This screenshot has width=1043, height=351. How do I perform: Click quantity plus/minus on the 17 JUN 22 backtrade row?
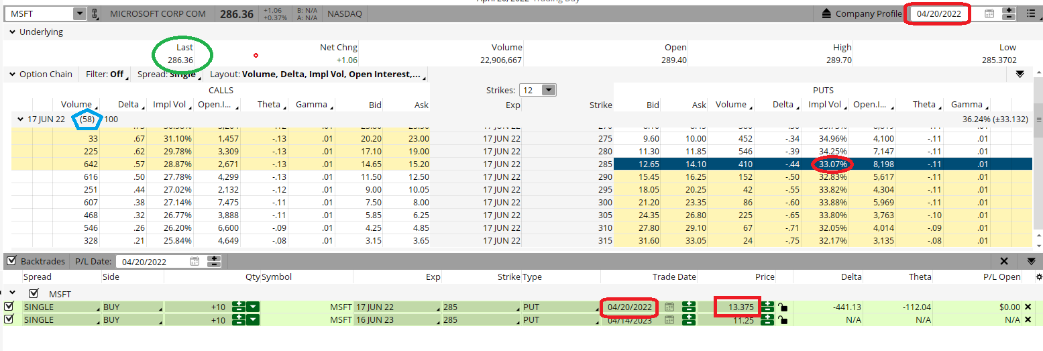pyautogui.click(x=238, y=307)
